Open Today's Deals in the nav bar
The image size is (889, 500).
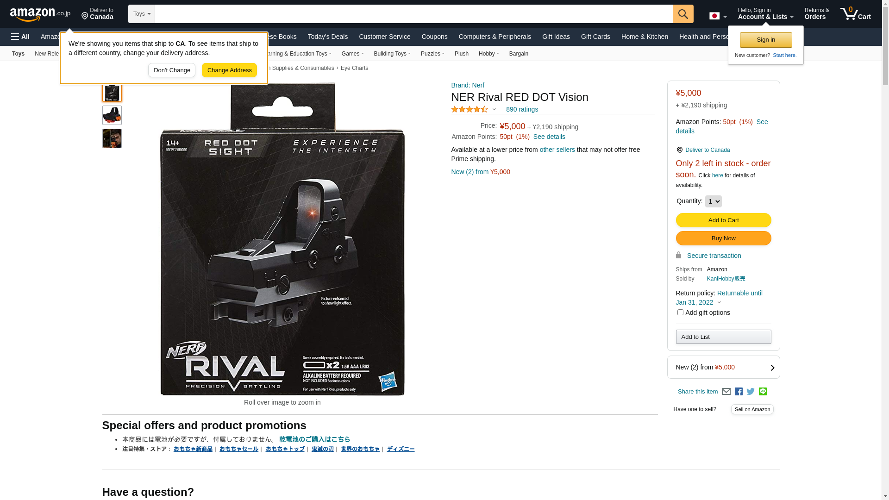click(328, 37)
